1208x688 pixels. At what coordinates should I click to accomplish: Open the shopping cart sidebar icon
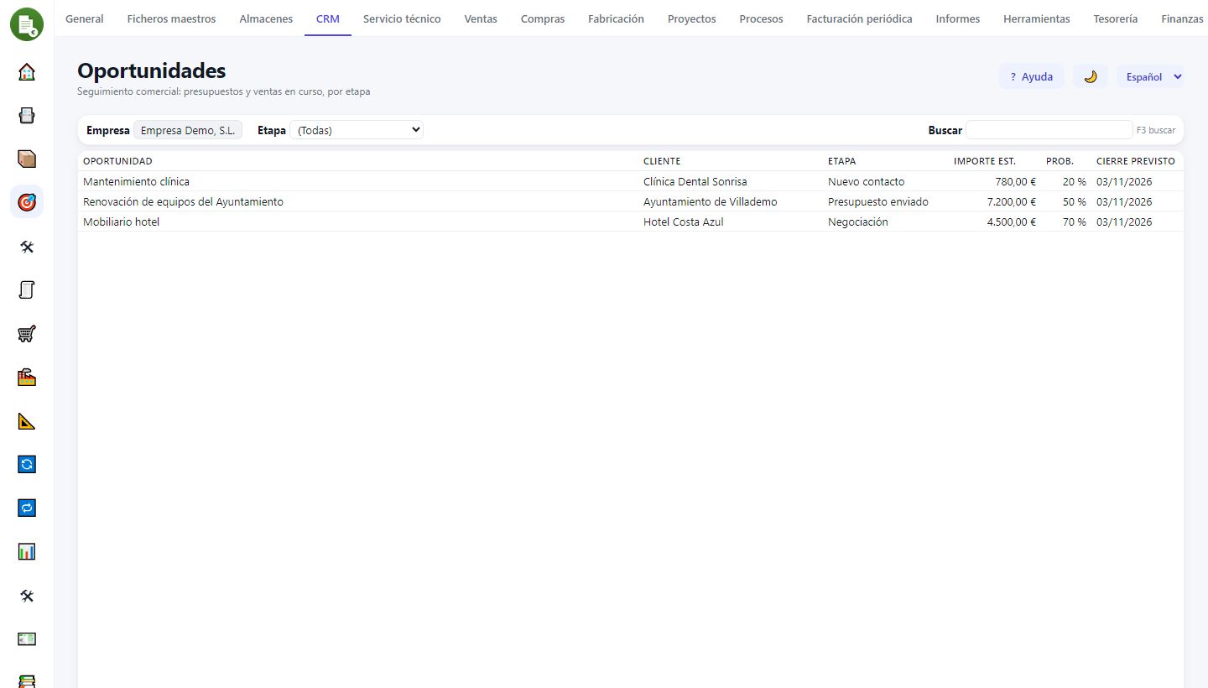(x=27, y=333)
